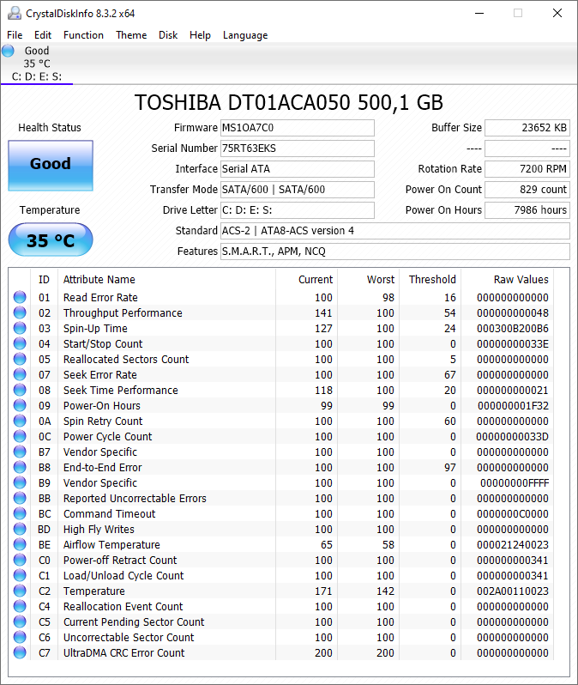Click the CrystalDiskInfo app icon in title bar
The width and height of the screenshot is (578, 685).
point(15,13)
